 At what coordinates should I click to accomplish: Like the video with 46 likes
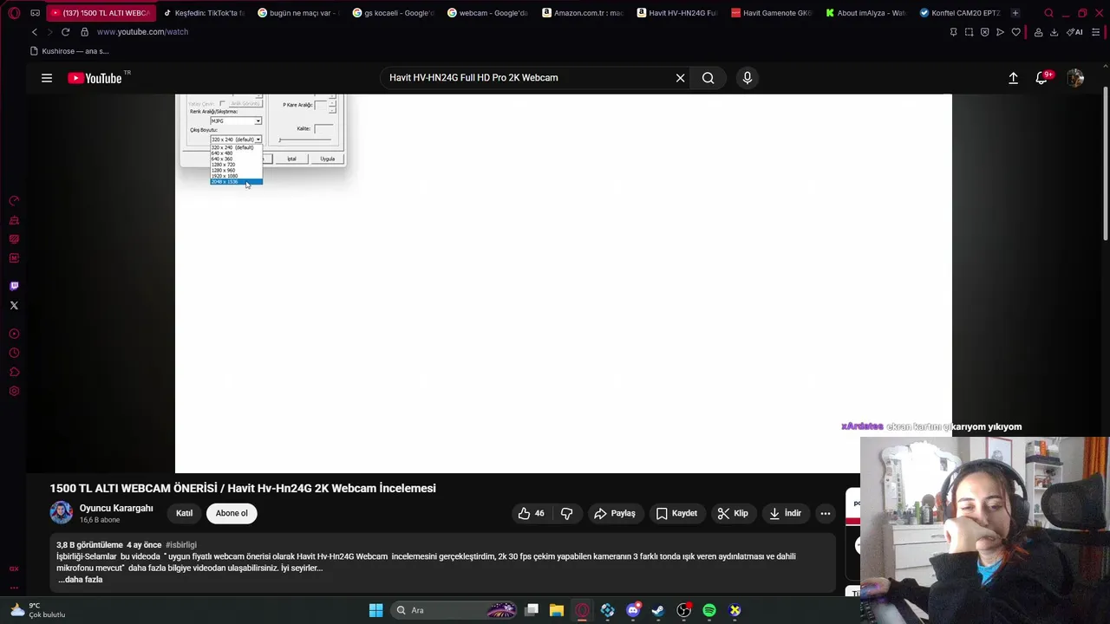pyautogui.click(x=532, y=513)
